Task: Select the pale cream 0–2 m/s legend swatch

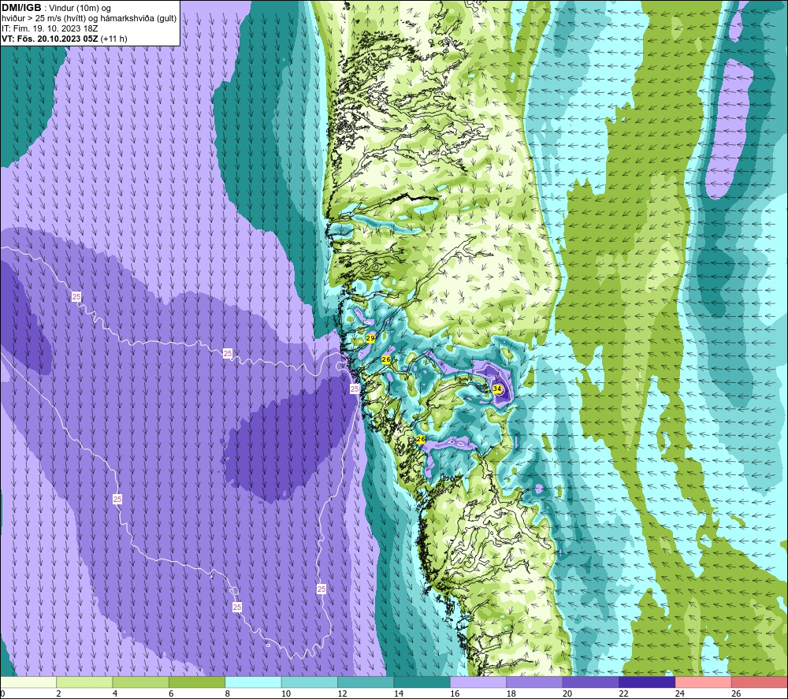Action: pyautogui.click(x=28, y=682)
